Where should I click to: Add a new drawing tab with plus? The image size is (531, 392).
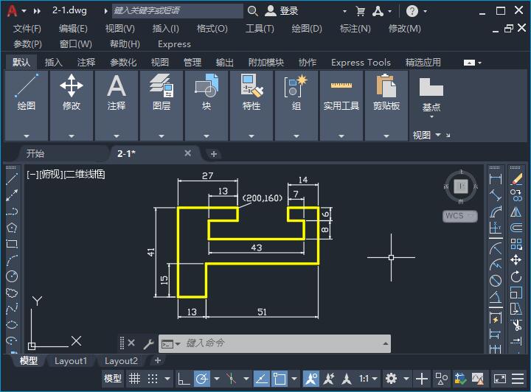213,154
